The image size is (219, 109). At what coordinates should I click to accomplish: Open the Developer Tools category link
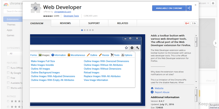tap(71, 16)
